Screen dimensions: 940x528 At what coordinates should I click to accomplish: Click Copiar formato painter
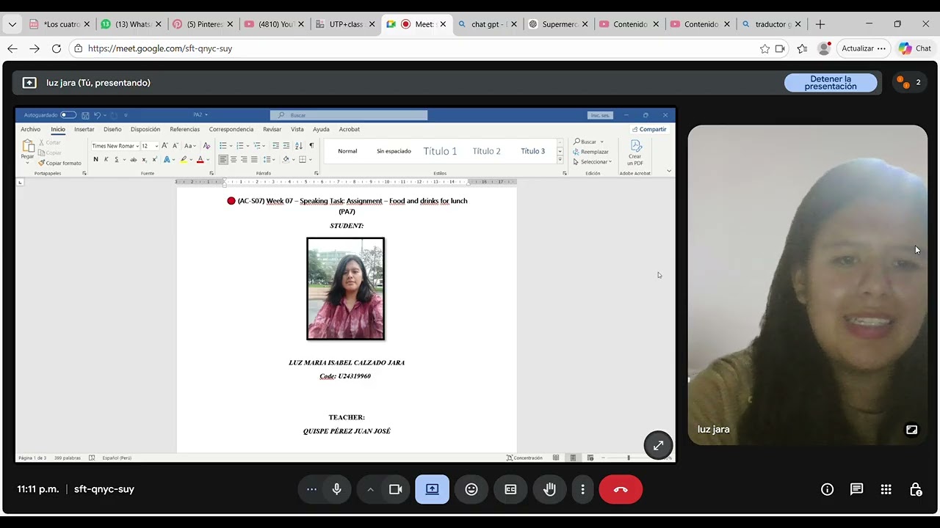click(x=60, y=163)
